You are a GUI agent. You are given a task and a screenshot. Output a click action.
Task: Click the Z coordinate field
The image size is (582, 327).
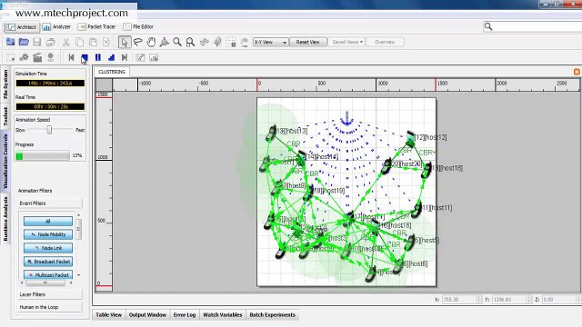(x=560, y=299)
